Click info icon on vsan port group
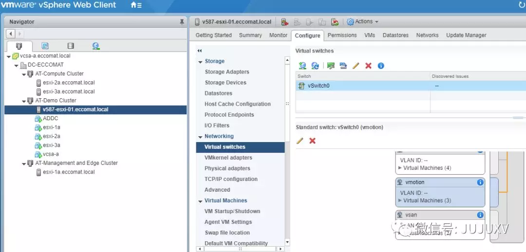Image resolution: width=526 pixels, height=252 pixels. click(480, 215)
